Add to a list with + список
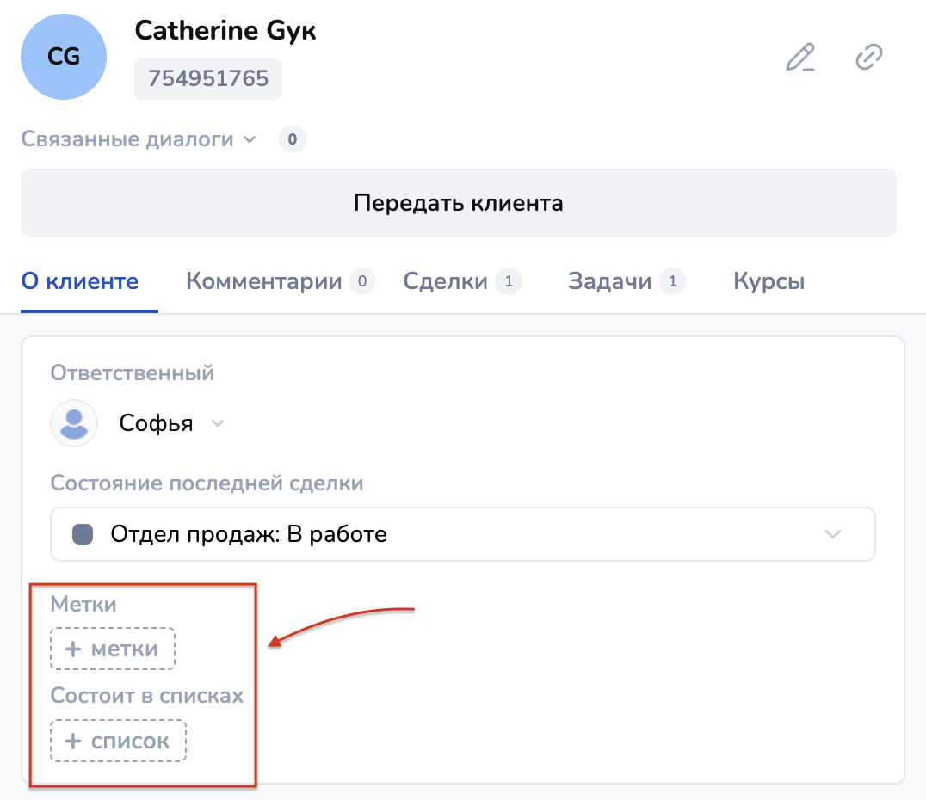 pyautogui.click(x=119, y=741)
